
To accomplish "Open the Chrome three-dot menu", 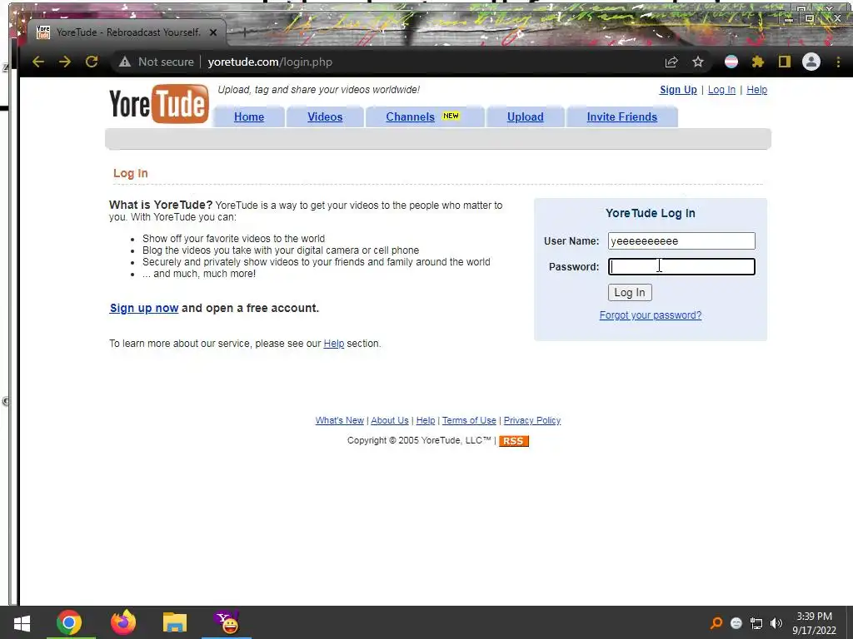I will click(838, 62).
